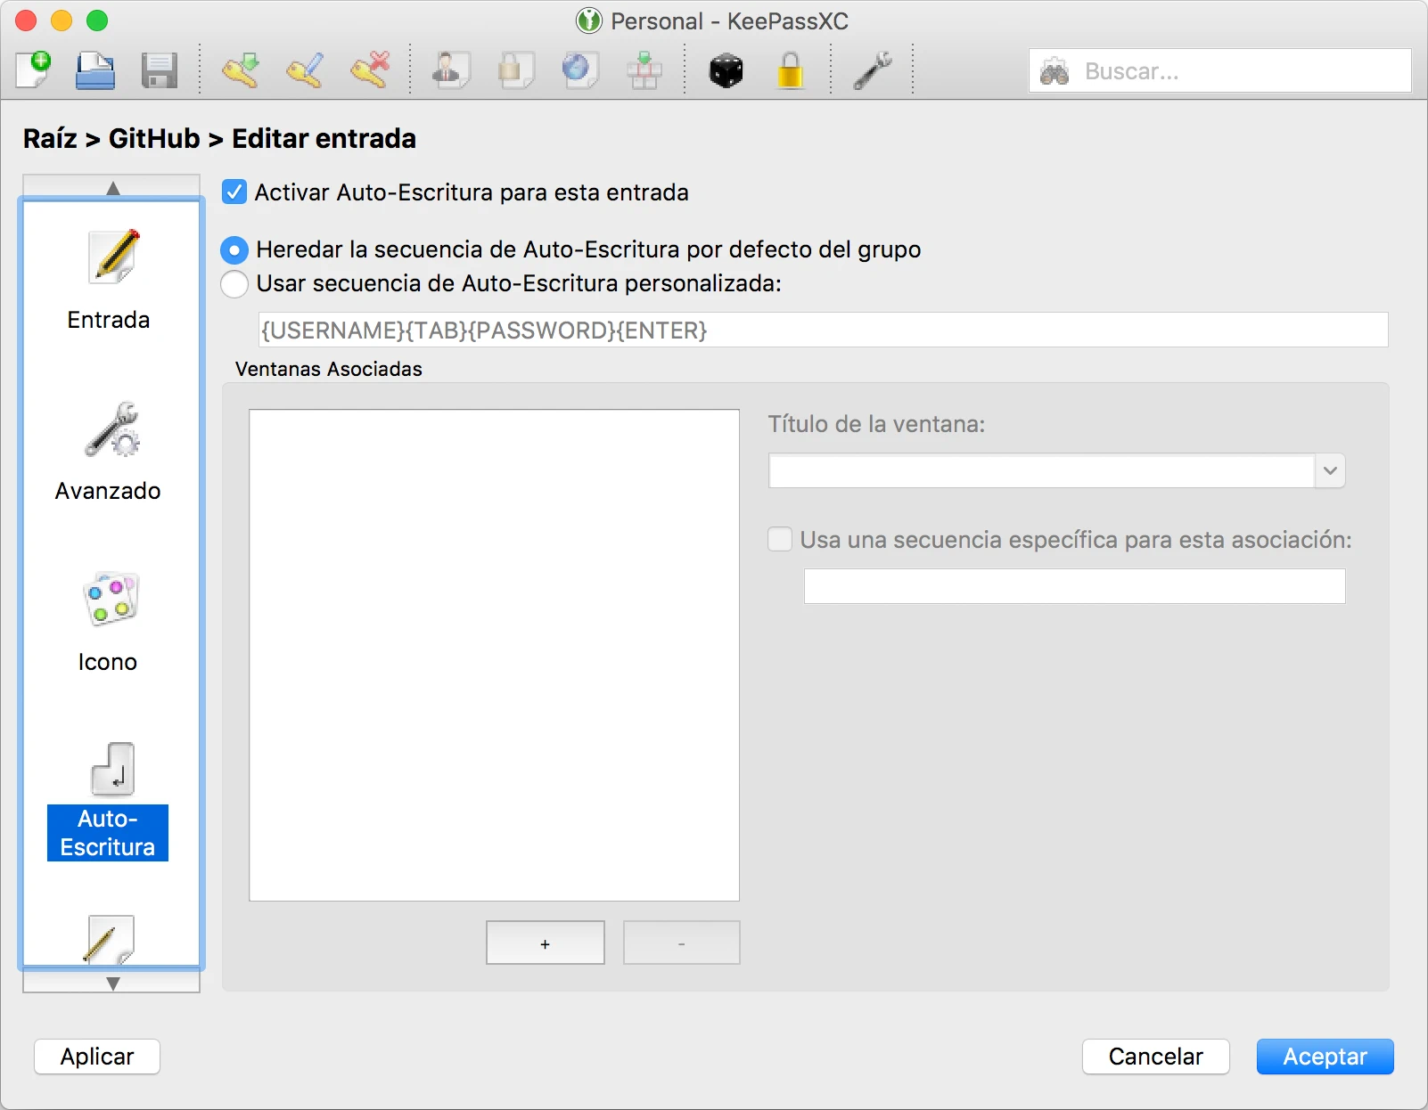Click the New Database toolbar icon
The height and width of the screenshot is (1110, 1428).
(x=34, y=70)
